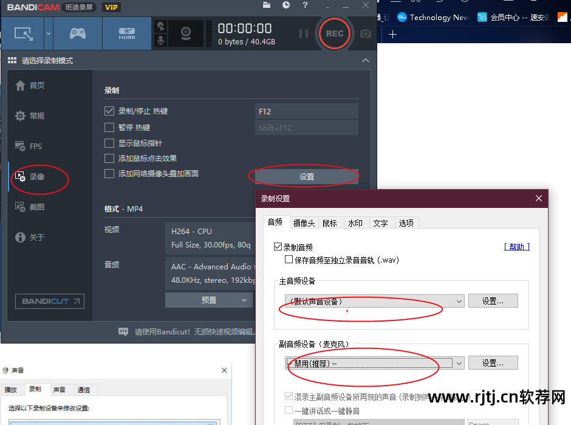Image resolution: width=571 pixels, height=425 pixels.
Task: Toggle webcam overlay icon
Action: point(186,33)
